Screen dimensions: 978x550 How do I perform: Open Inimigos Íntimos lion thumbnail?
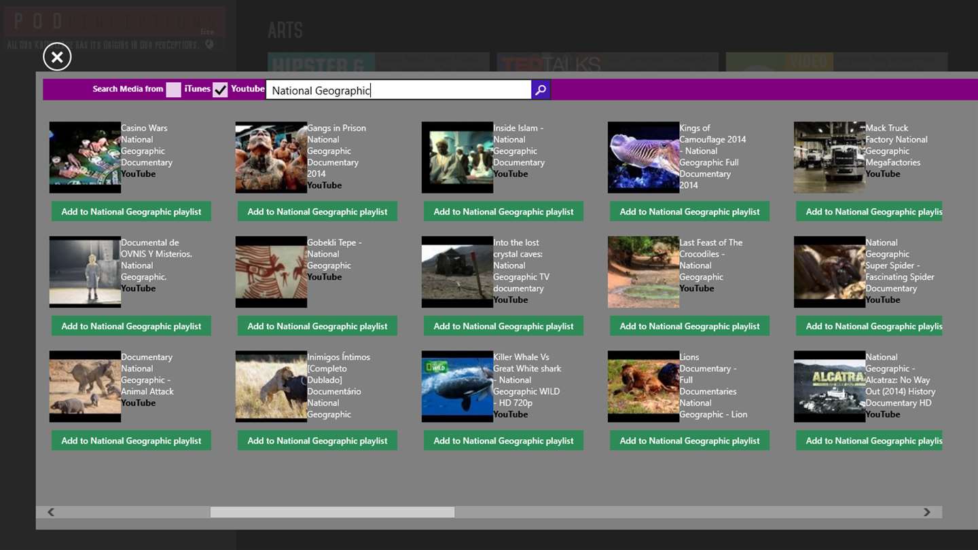point(271,387)
